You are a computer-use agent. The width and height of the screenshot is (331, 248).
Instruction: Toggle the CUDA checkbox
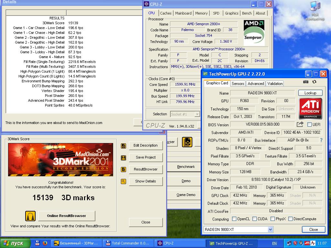coord(255,219)
